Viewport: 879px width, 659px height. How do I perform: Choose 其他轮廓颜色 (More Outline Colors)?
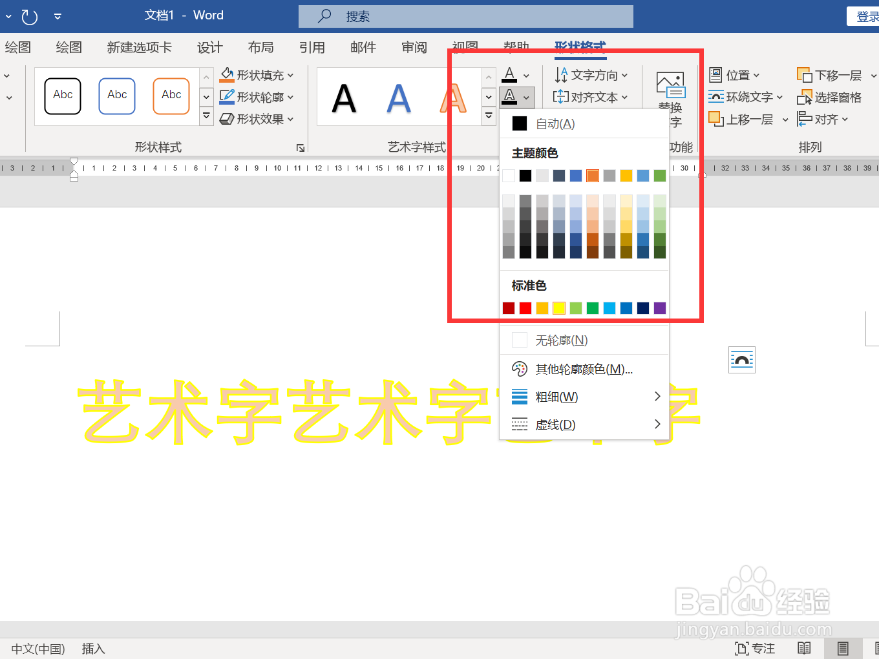(582, 368)
